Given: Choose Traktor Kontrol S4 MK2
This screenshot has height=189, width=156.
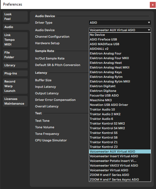Looking at the screenshot, I should (x=120, y=128).
